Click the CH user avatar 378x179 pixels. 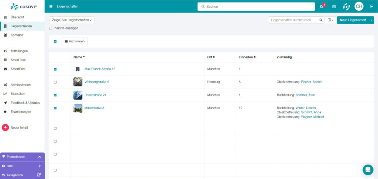point(359,6)
